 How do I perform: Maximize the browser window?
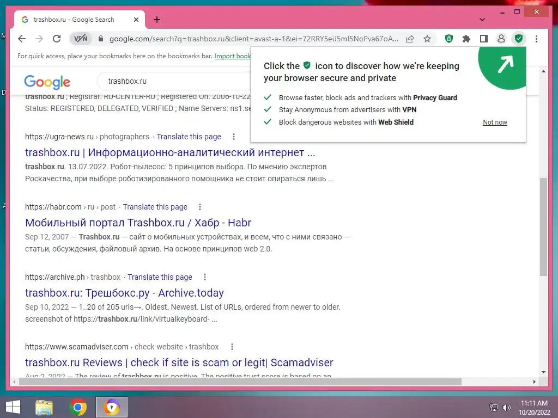click(x=517, y=12)
